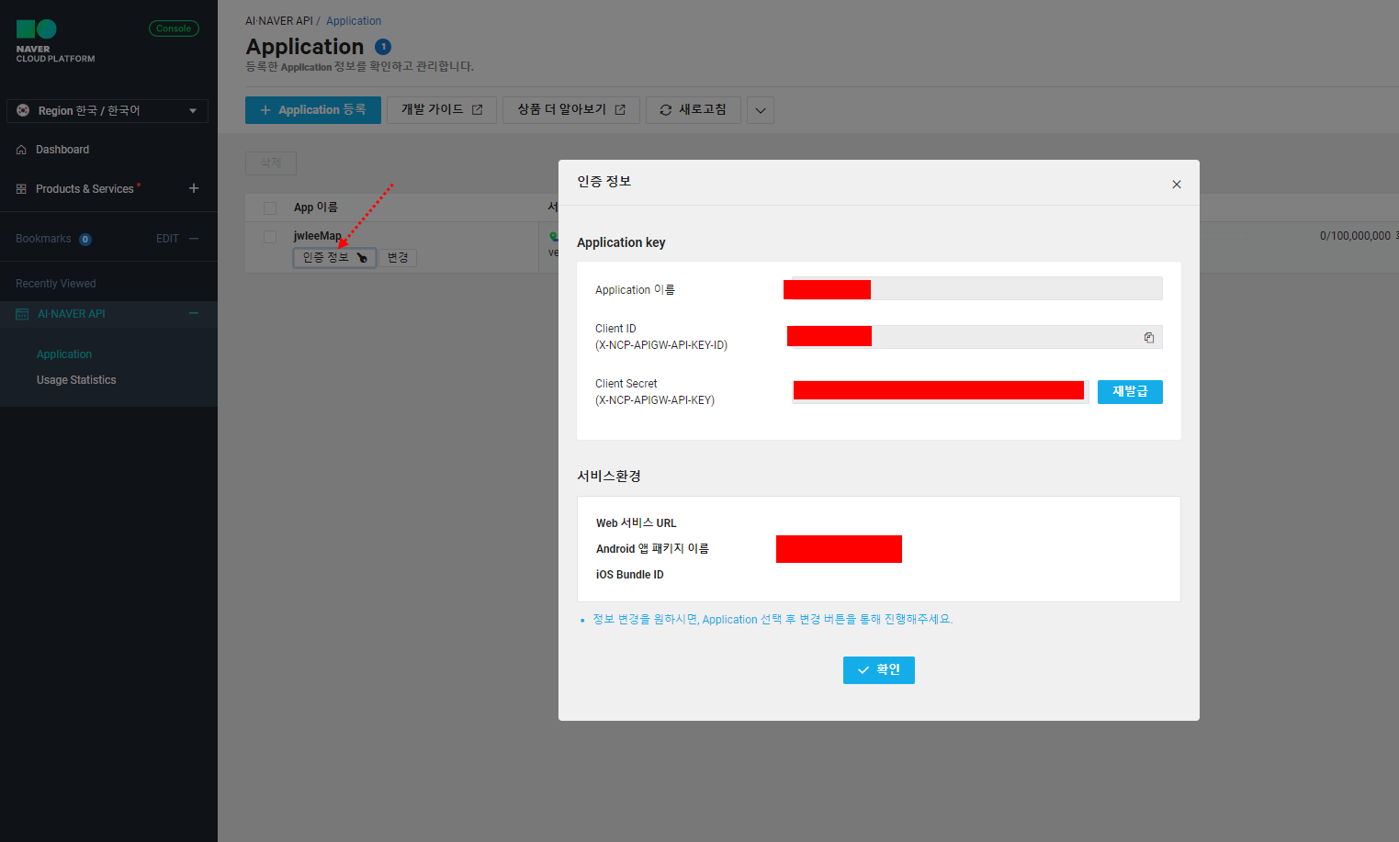Collapse the Bookmarks section
The height and width of the screenshot is (842, 1399).
pyautogui.click(x=194, y=239)
